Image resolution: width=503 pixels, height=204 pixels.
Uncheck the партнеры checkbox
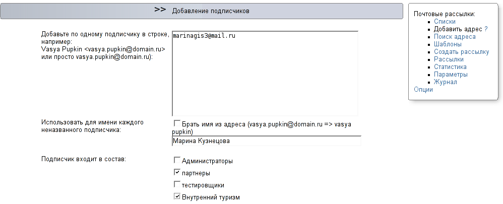177,172
